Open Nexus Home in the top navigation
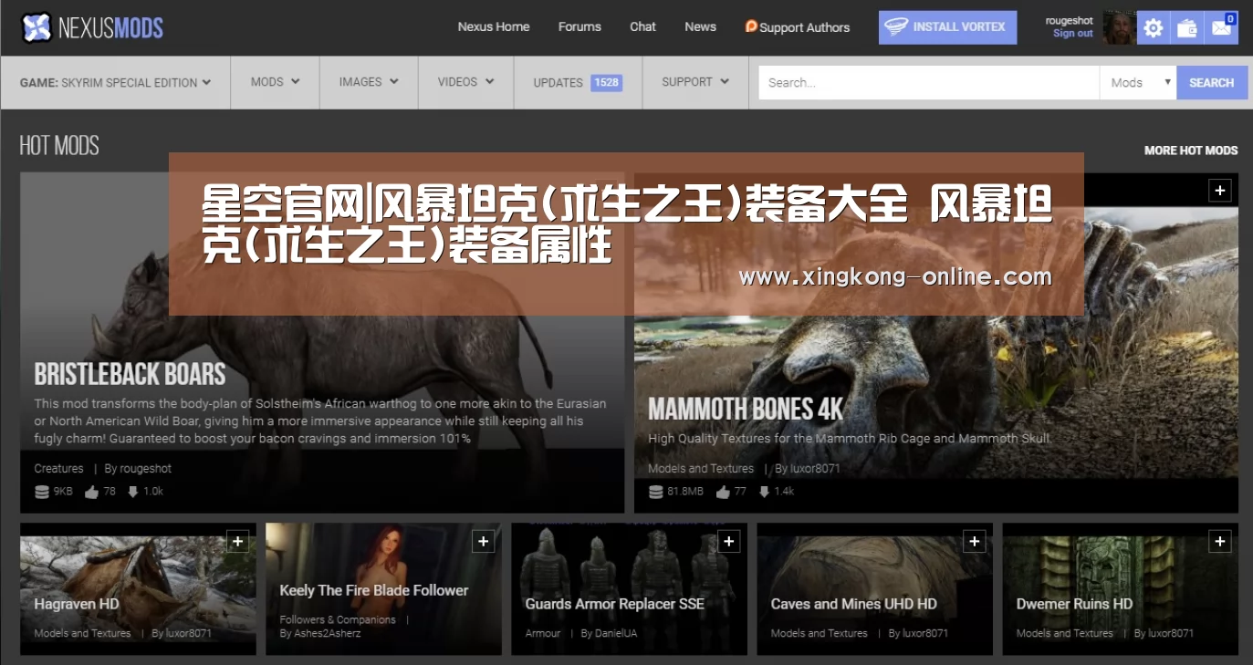This screenshot has height=665, width=1253. tap(494, 26)
